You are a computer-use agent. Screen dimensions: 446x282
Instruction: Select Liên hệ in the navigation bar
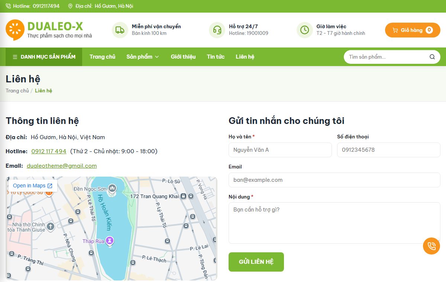pyautogui.click(x=245, y=57)
